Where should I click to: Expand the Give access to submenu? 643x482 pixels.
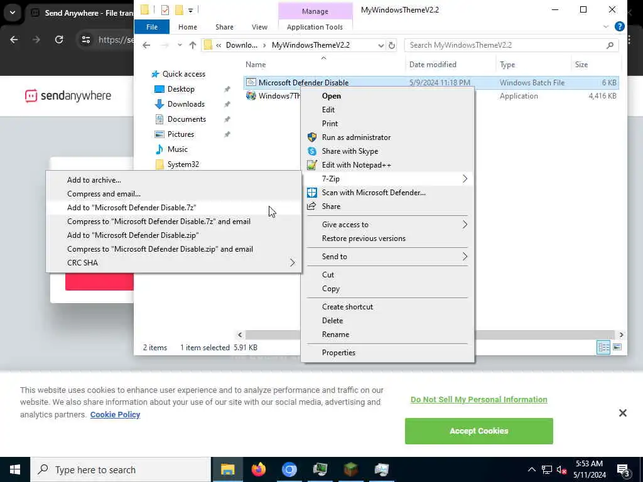click(465, 225)
